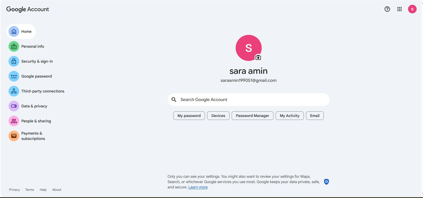This screenshot has height=198, width=423.
Task: Click the People & sharing icon
Action: (14, 121)
